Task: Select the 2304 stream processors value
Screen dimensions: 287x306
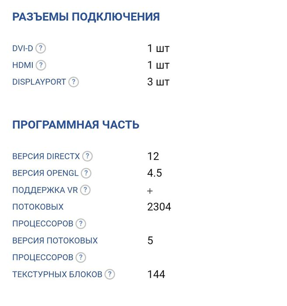Action: pos(159,207)
